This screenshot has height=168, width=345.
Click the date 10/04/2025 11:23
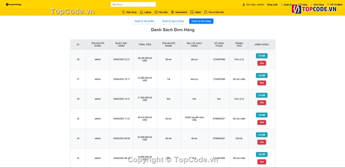121,119
